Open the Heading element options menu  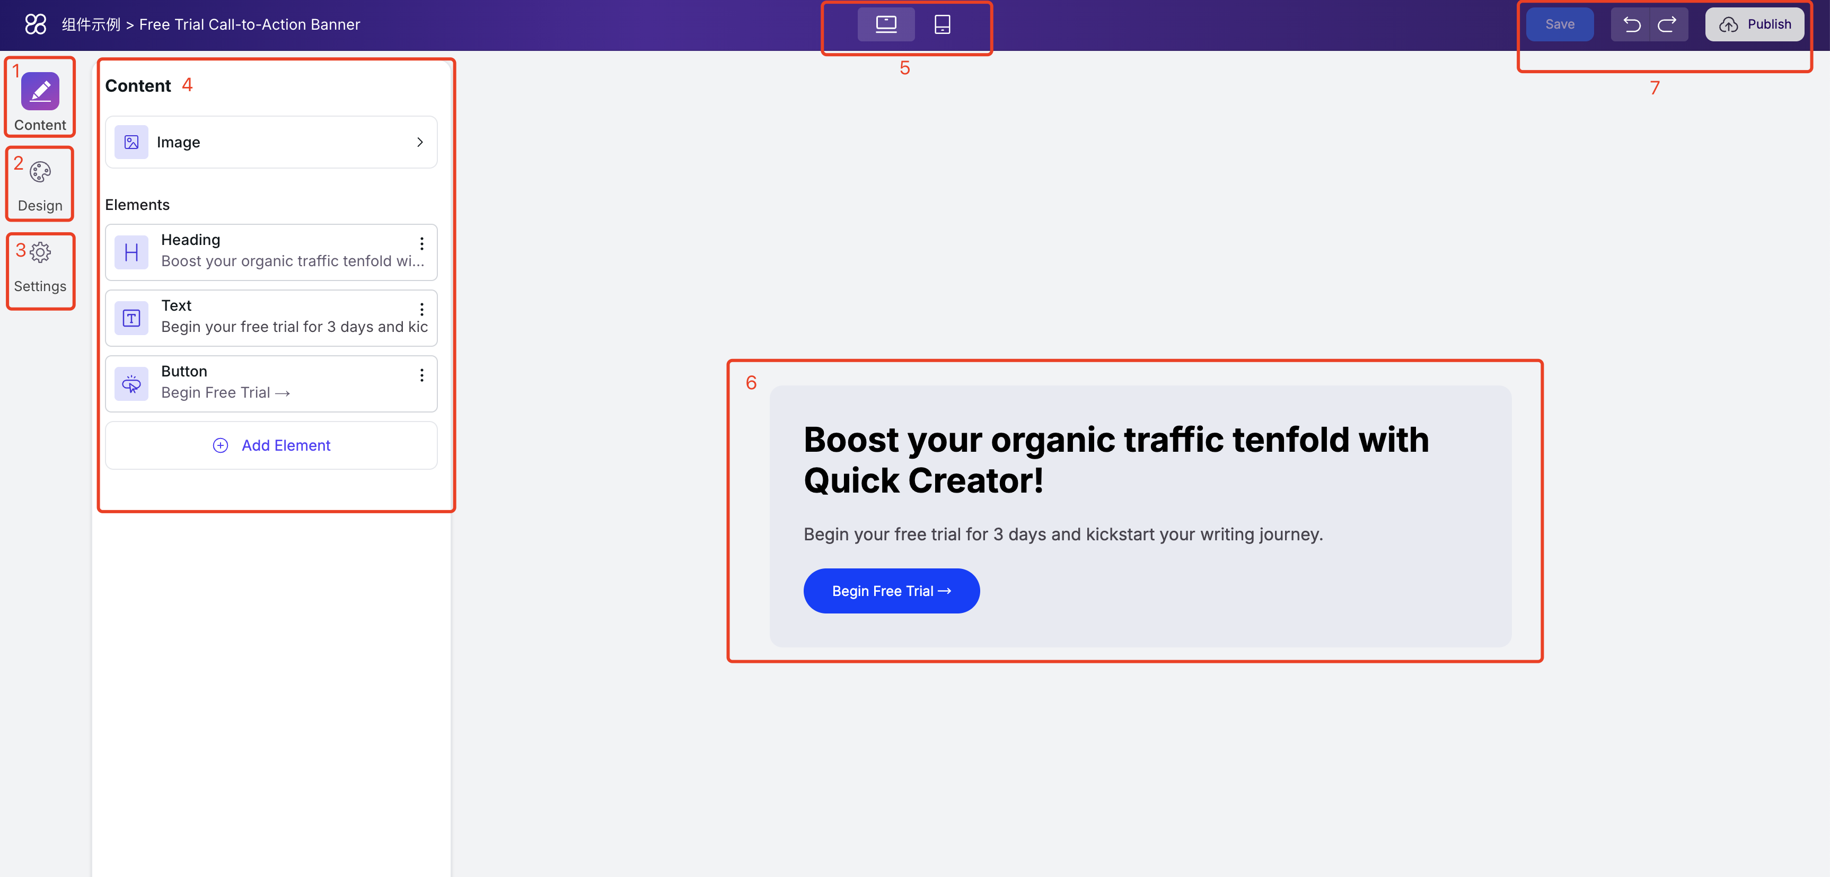click(421, 244)
